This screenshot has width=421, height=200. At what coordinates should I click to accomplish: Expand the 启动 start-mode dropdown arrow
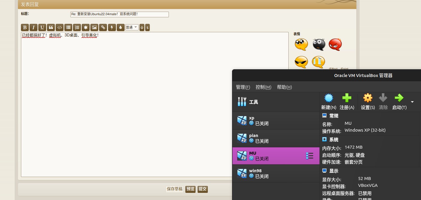412,102
